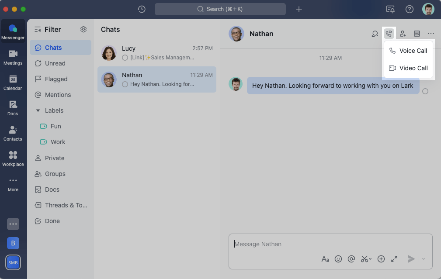Mark the Nathan message as done via circle
The image size is (441, 279).
pos(426,91)
